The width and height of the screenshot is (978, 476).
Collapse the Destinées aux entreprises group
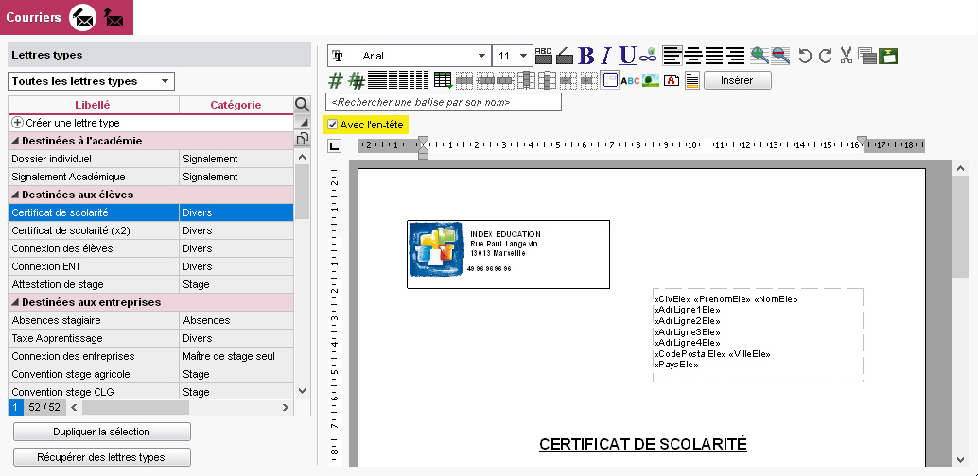[16, 302]
